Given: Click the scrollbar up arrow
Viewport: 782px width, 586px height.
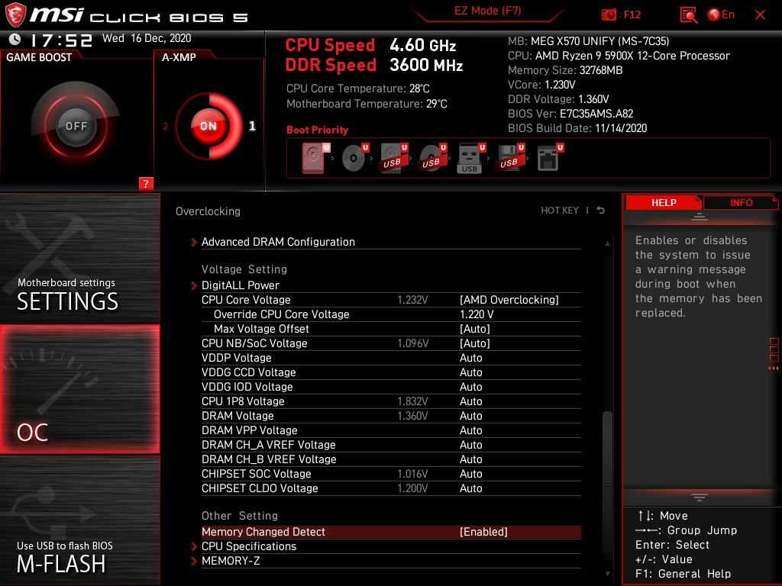Looking at the screenshot, I should [x=607, y=243].
